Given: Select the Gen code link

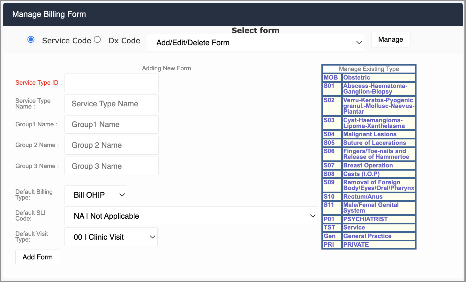Looking at the screenshot, I should coord(330,236).
